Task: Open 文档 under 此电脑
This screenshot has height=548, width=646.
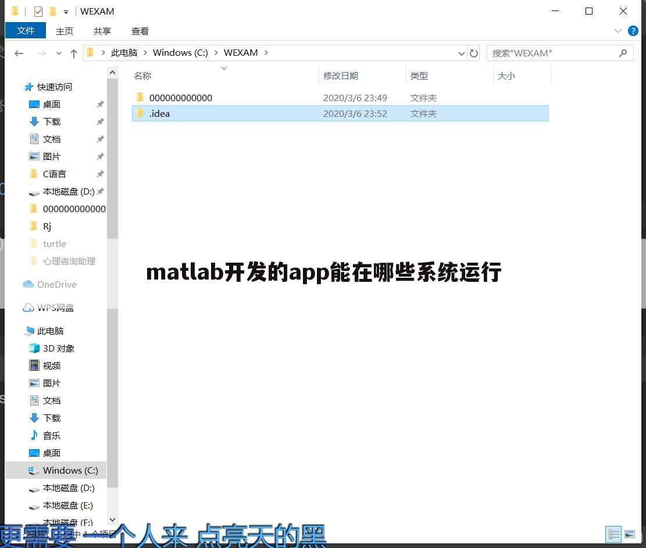Action: (x=52, y=401)
